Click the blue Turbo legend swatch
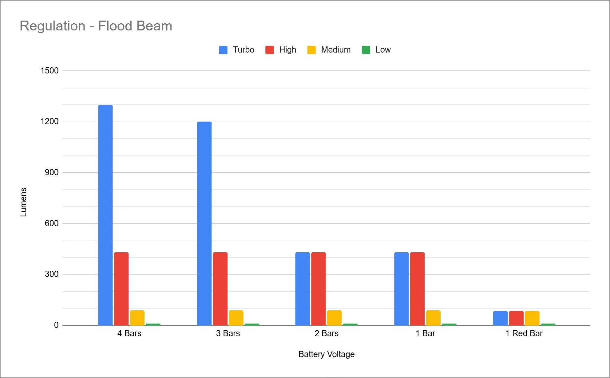Viewport: 610px width, 378px height. click(x=223, y=50)
